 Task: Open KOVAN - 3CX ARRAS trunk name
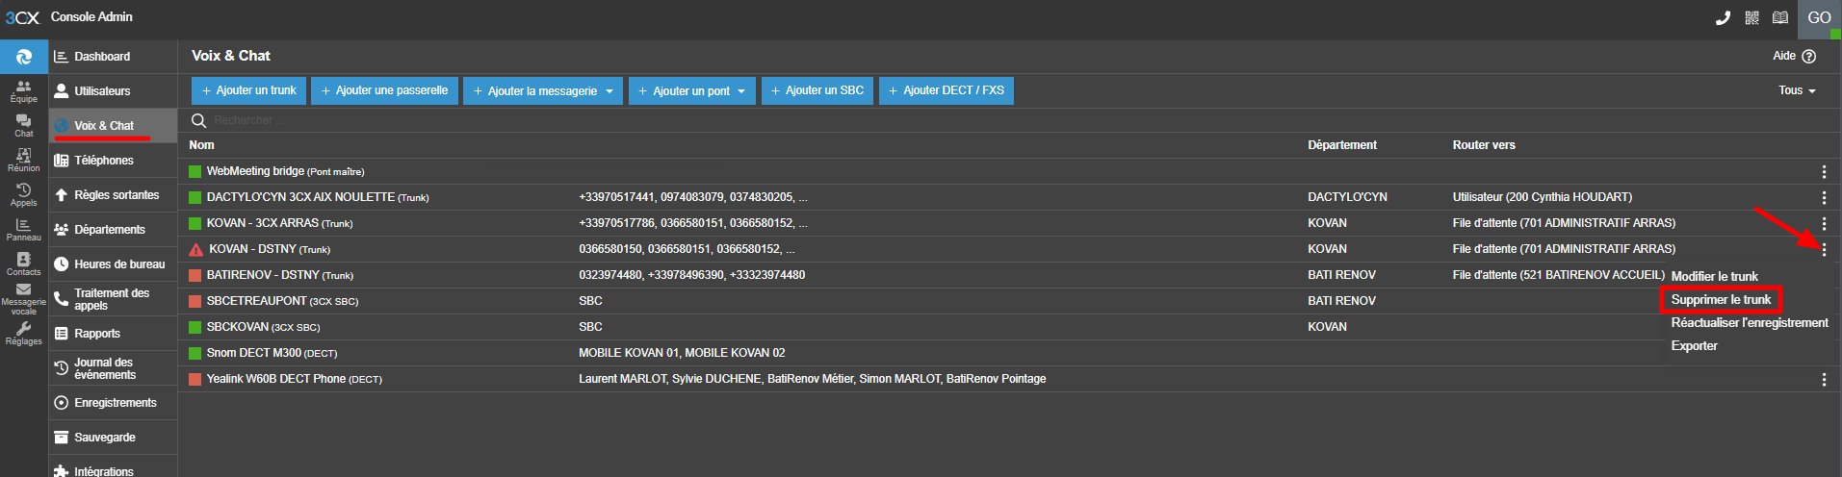[280, 223]
